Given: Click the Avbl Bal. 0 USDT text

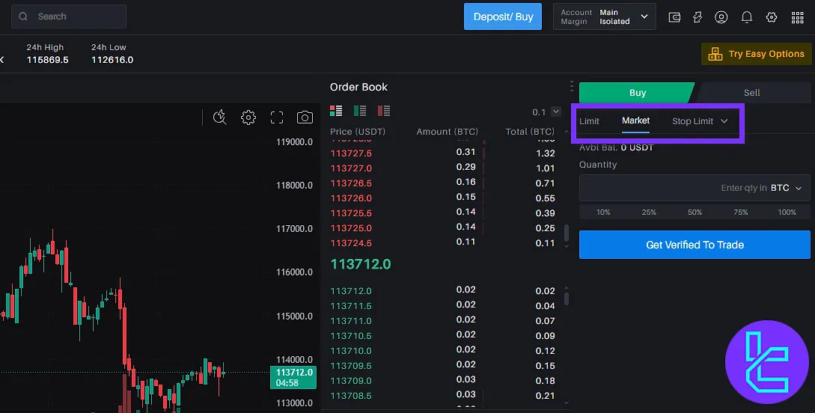Looking at the screenshot, I should coord(616,147).
